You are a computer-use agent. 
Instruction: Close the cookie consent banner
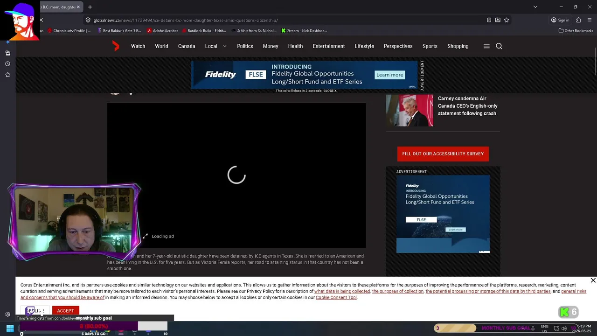point(593,280)
